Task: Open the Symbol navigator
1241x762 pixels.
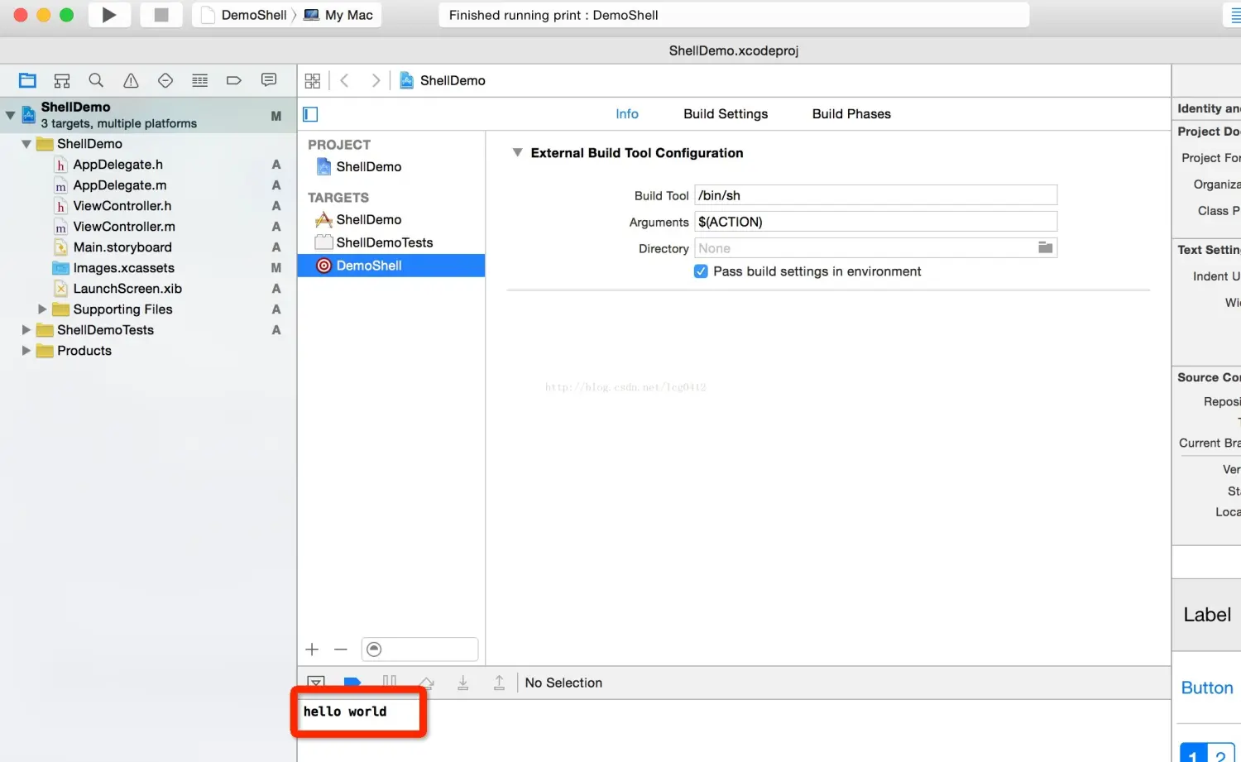Action: click(62, 80)
